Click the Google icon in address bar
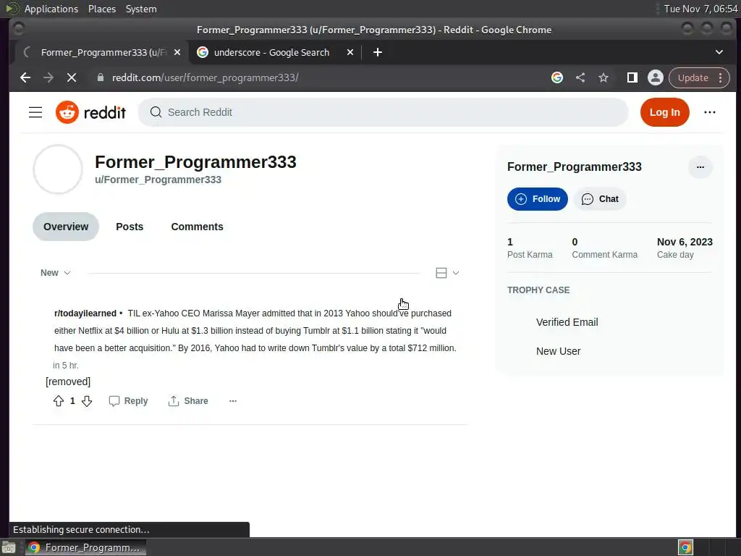741x556 pixels. point(557,77)
